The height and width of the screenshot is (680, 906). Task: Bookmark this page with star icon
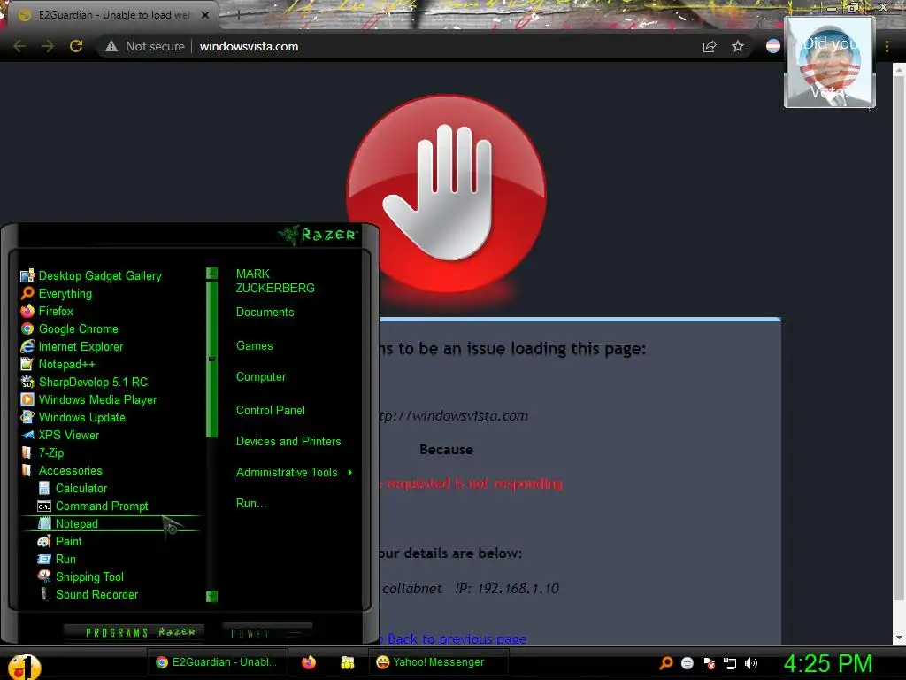[738, 46]
